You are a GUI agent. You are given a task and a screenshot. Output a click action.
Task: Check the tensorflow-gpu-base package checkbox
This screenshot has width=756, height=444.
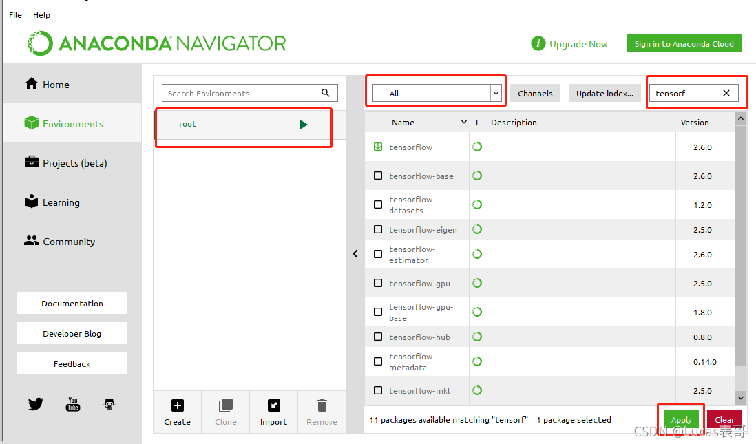[x=378, y=312]
